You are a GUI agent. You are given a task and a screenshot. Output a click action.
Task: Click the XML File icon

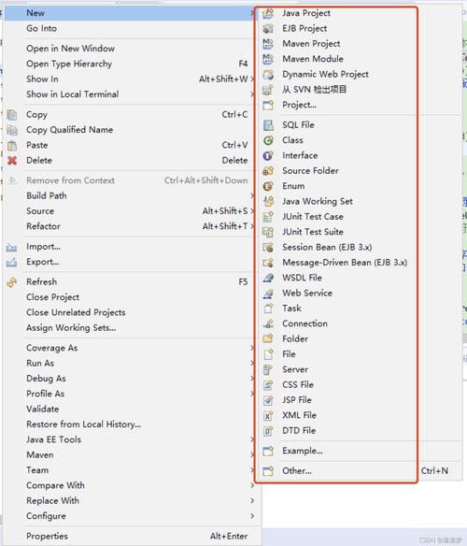268,415
